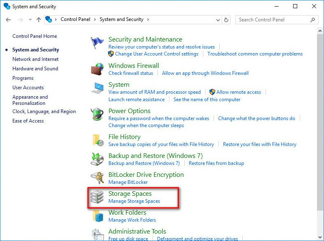
Task: Click the window title bar Control Panel icon
Action: tap(7, 6)
